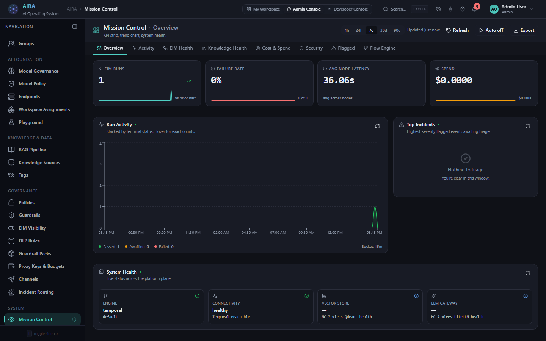Refresh the System Health panel

[x=528, y=273]
